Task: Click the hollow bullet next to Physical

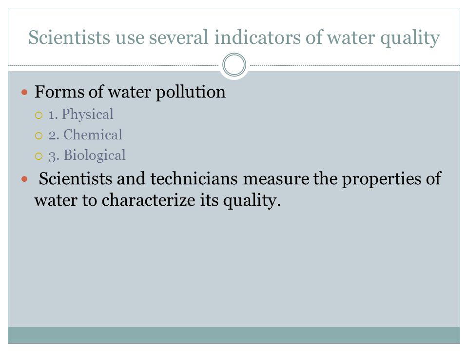Action: (39, 115)
